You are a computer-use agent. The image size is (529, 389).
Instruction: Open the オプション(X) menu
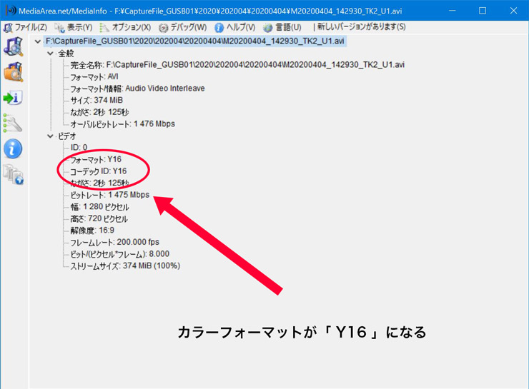[x=126, y=27]
